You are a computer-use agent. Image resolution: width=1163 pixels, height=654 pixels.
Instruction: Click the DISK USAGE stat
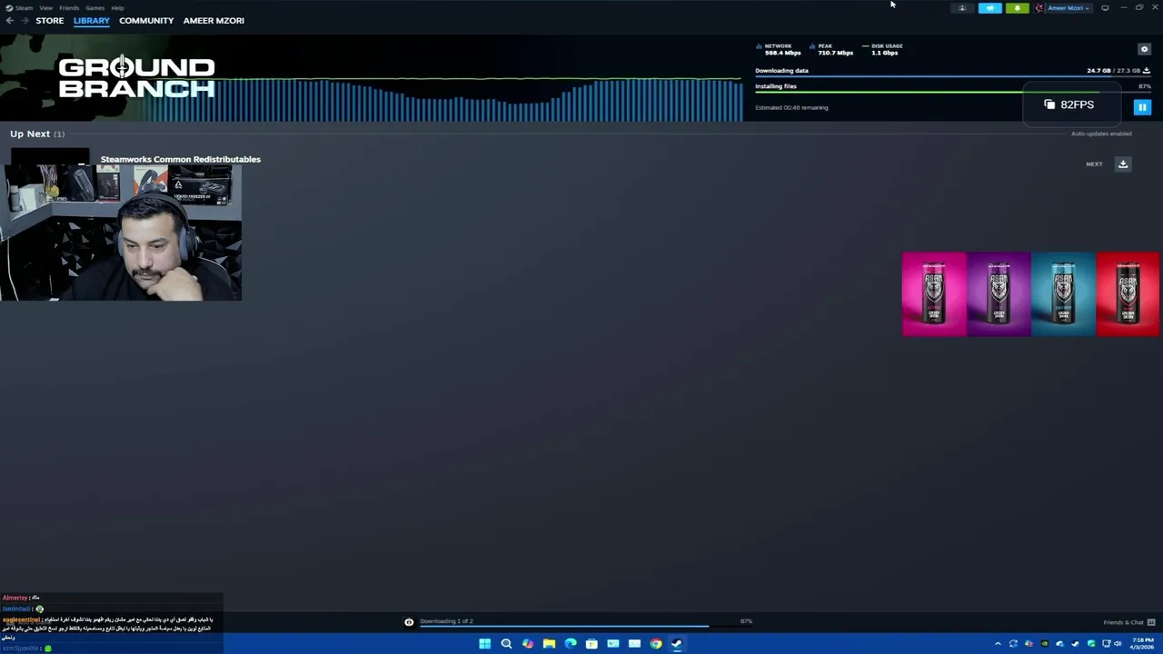882,49
